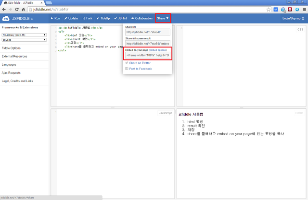The height and width of the screenshot is (200, 308).
Task: Go back with browser back arrow
Action: coord(4,10)
